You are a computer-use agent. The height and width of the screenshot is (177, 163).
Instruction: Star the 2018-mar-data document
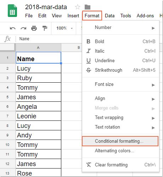point(78,7)
